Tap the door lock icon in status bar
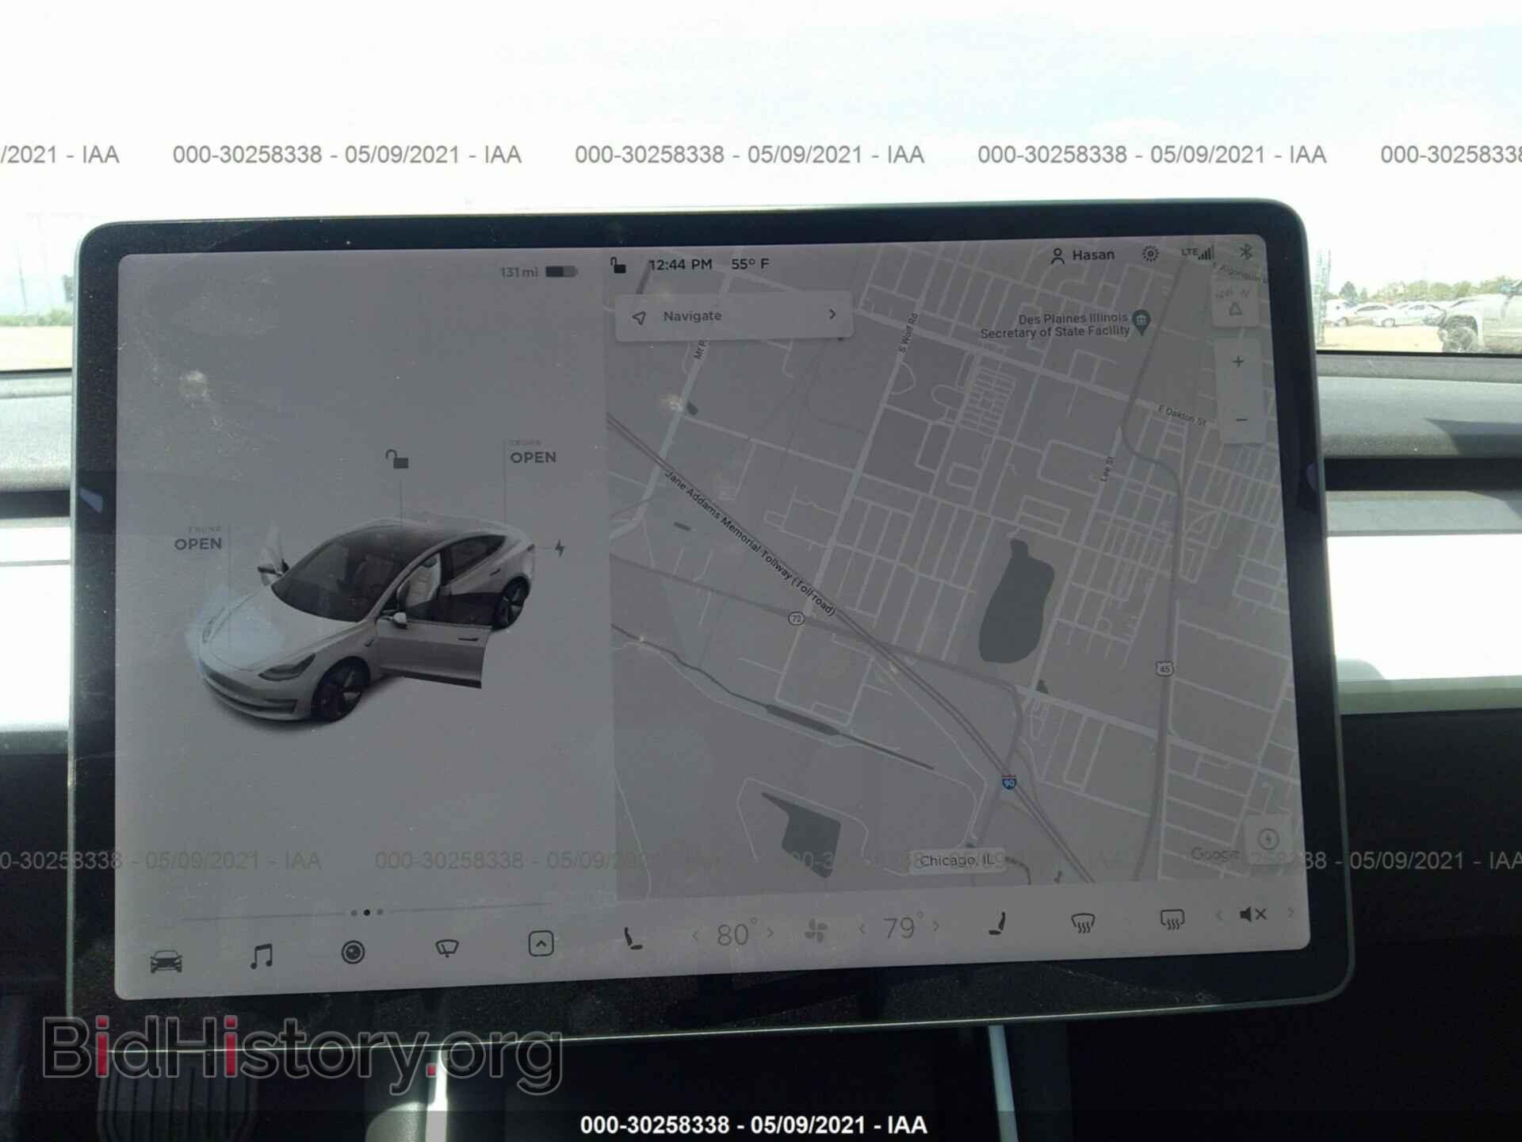The height and width of the screenshot is (1142, 1522). 618,266
